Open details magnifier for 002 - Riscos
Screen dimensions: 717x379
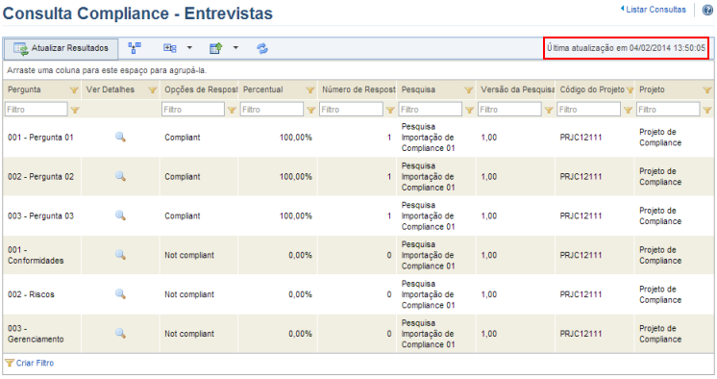click(x=120, y=293)
